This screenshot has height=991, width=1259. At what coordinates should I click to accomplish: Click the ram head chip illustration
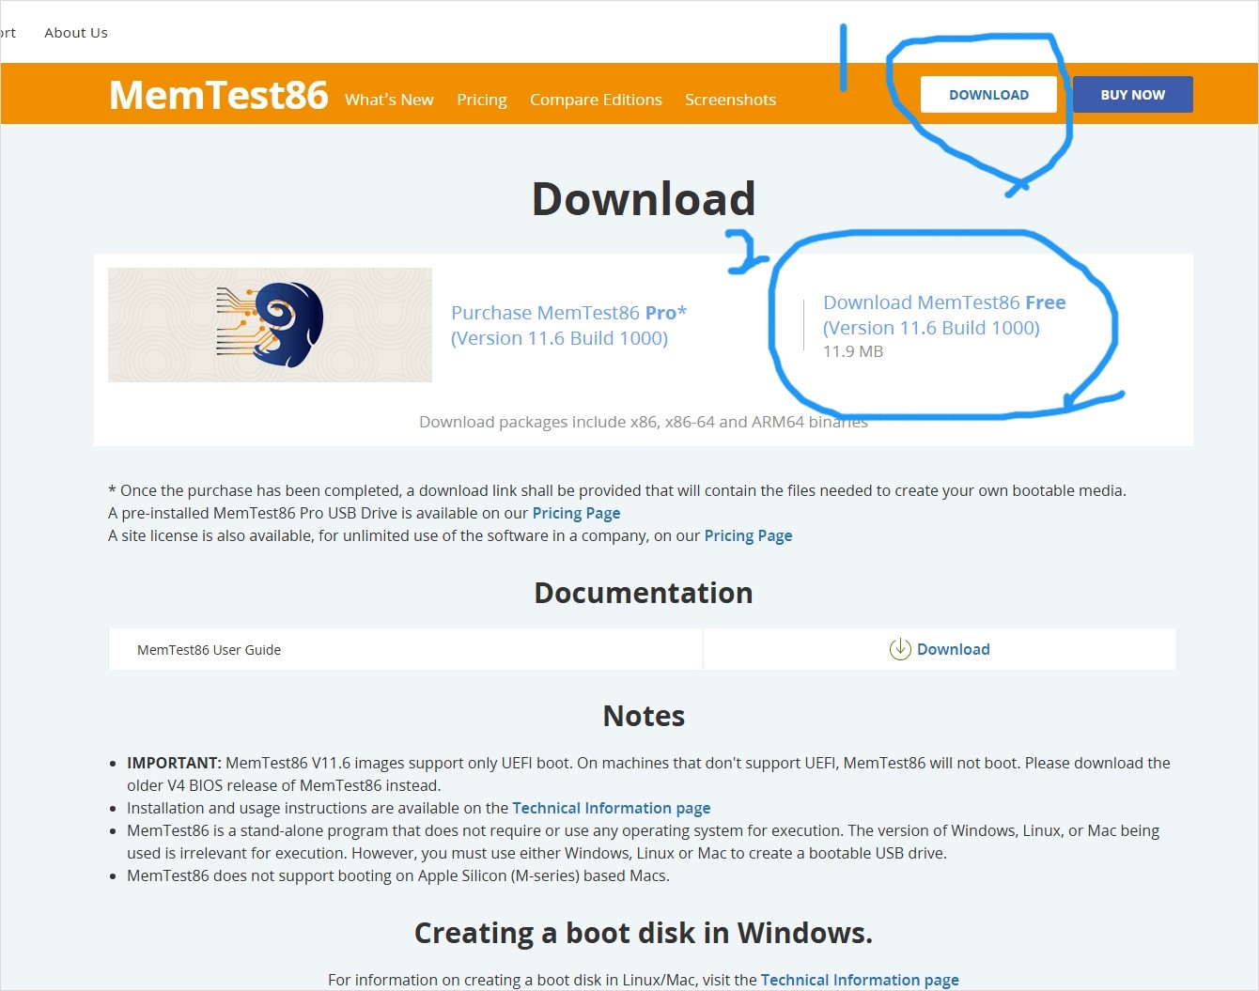click(270, 324)
